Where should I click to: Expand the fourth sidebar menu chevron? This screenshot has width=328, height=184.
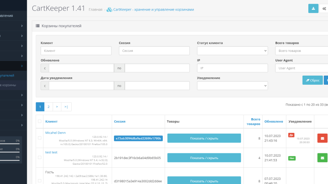tap(22, 56)
